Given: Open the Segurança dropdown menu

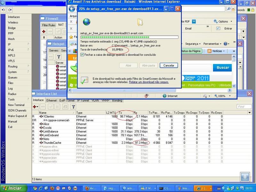Looking at the screenshot, I should tap(193, 44).
